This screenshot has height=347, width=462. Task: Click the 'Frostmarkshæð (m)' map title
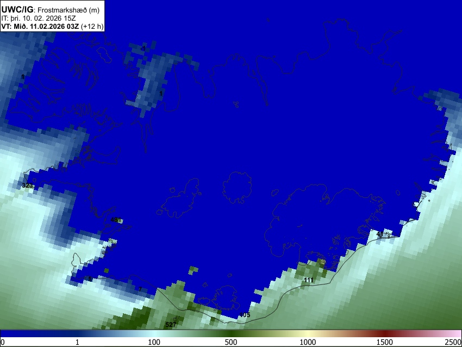[68, 10]
